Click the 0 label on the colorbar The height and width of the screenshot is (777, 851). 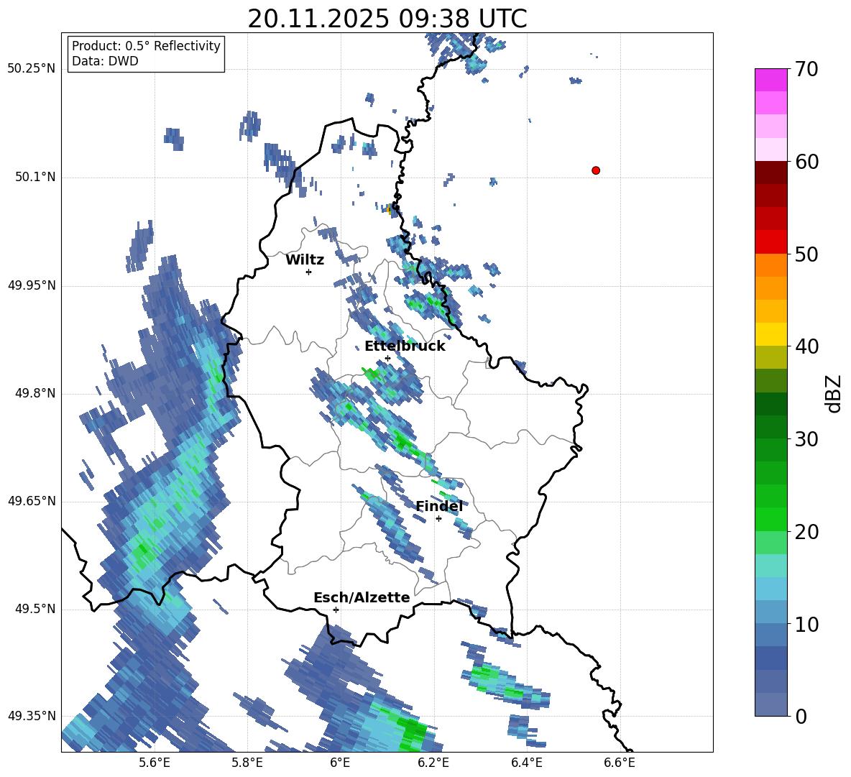pyautogui.click(x=801, y=717)
